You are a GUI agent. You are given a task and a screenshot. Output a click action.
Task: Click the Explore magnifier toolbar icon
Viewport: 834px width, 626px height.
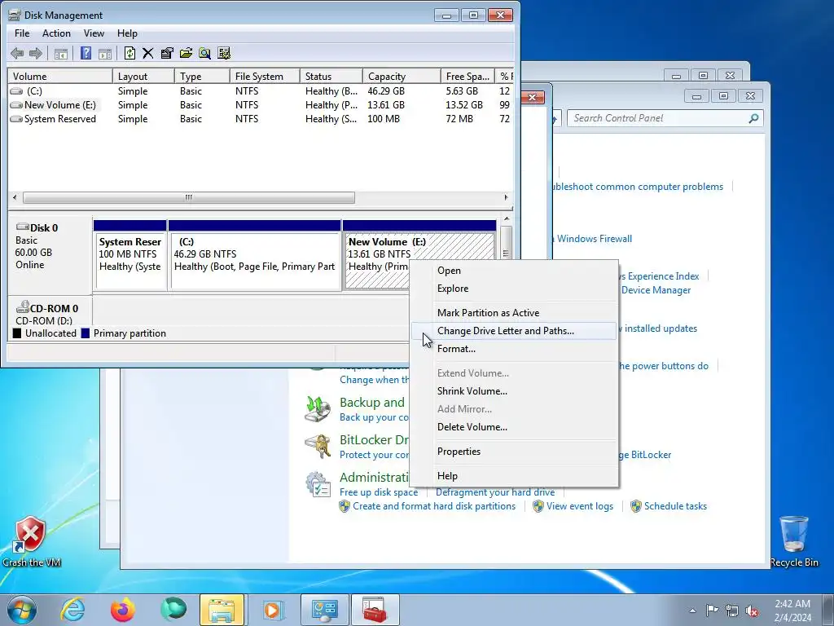pyautogui.click(x=204, y=53)
